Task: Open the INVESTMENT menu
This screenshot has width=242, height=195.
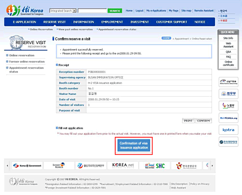Action: tap(140, 22)
